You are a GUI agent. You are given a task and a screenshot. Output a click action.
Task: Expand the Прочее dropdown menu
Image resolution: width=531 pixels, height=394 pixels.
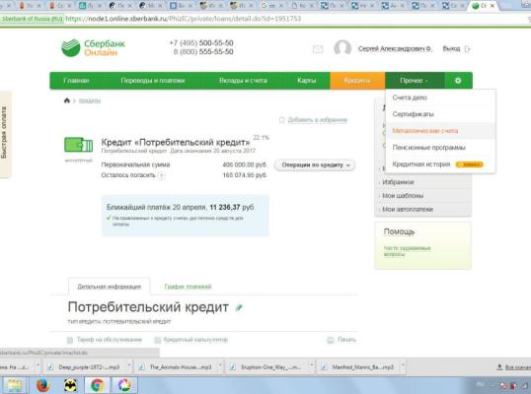(415, 81)
